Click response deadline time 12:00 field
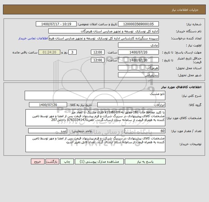This screenshot has width=209, height=202. tap(97, 52)
